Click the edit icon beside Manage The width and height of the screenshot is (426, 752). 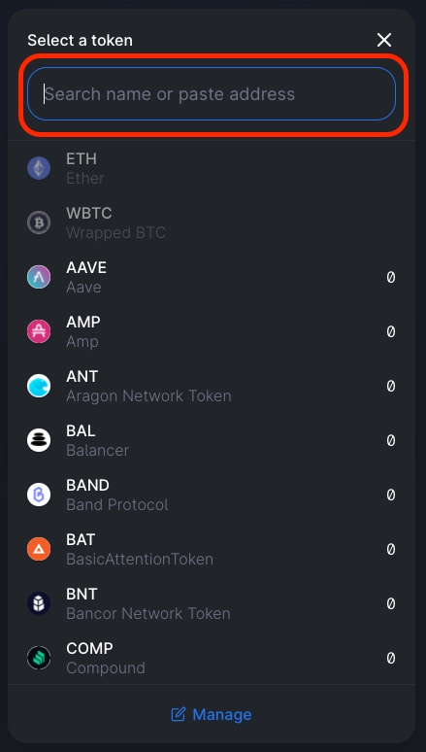click(x=179, y=714)
